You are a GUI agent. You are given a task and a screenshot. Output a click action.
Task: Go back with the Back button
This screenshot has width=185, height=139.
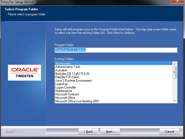(88, 131)
